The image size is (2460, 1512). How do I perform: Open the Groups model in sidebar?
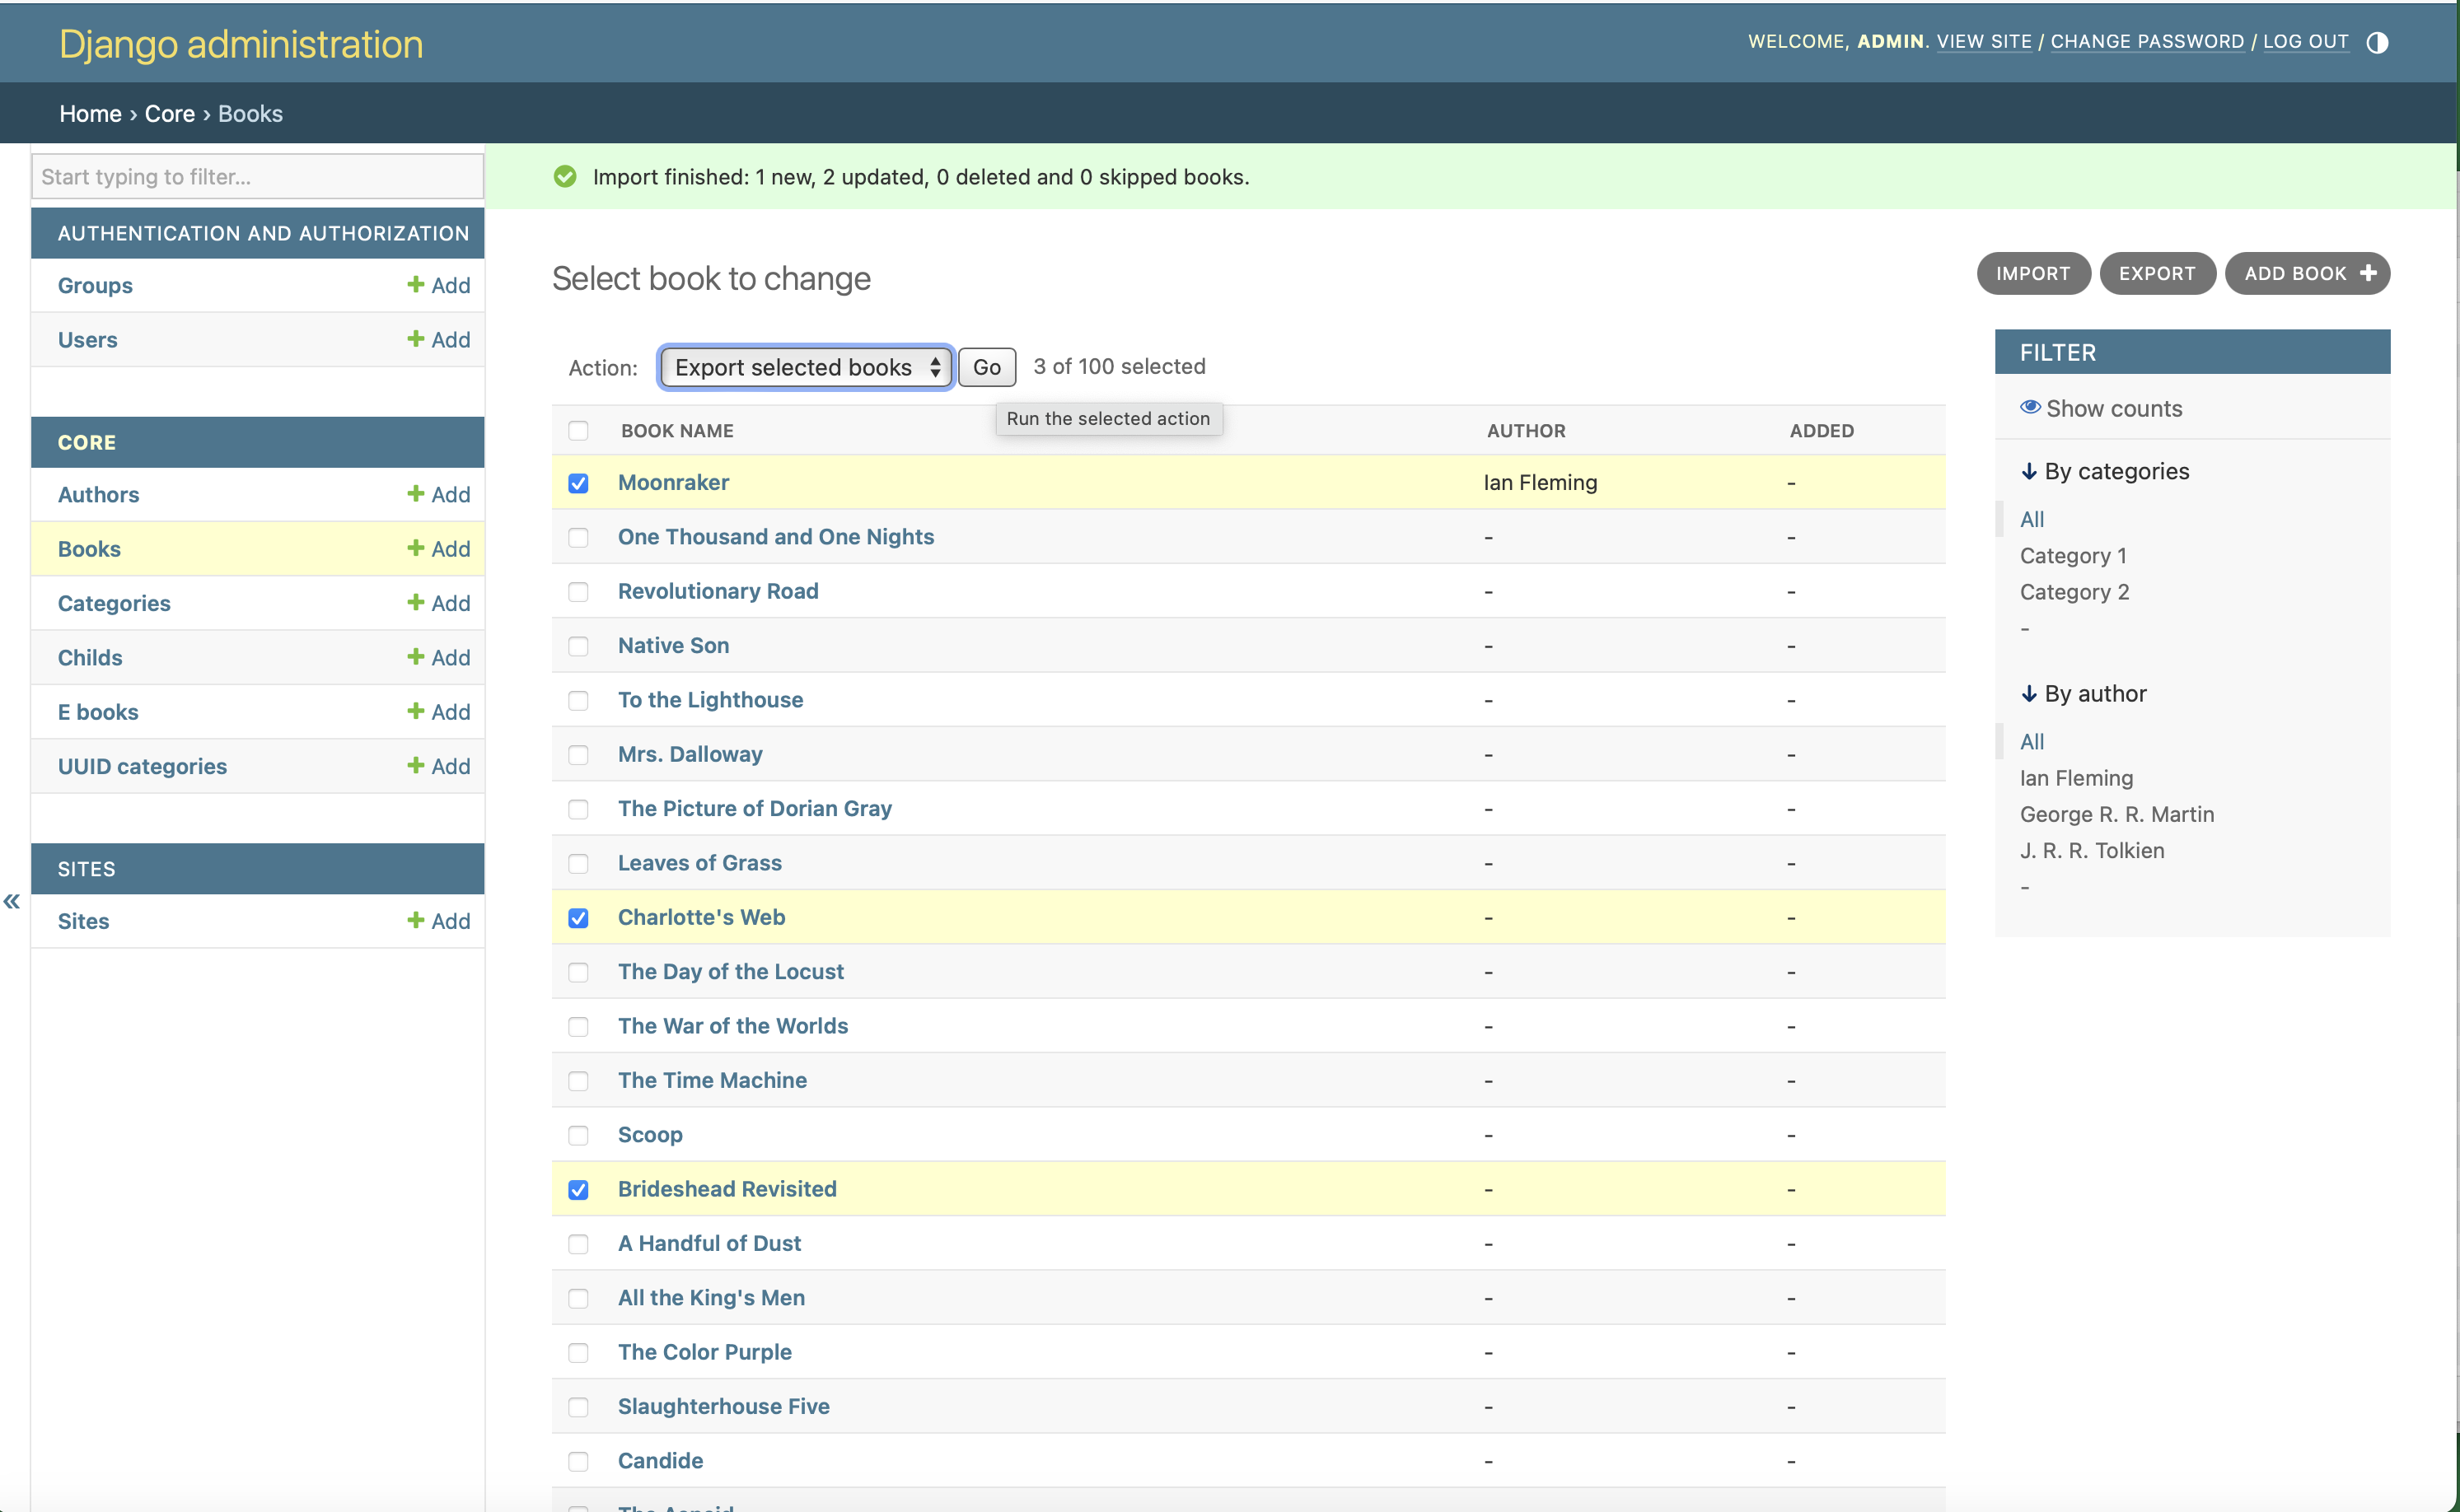tap(95, 285)
